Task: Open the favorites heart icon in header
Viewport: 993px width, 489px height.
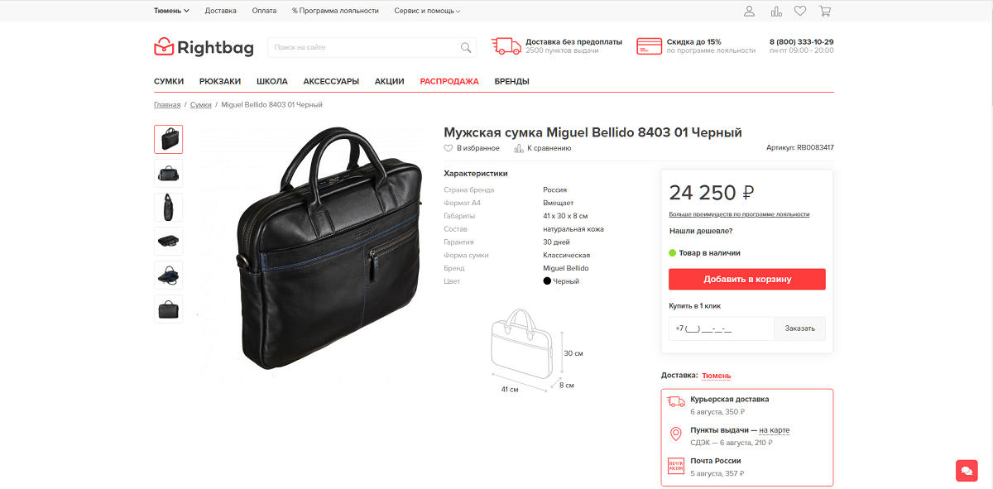Action: click(x=800, y=11)
